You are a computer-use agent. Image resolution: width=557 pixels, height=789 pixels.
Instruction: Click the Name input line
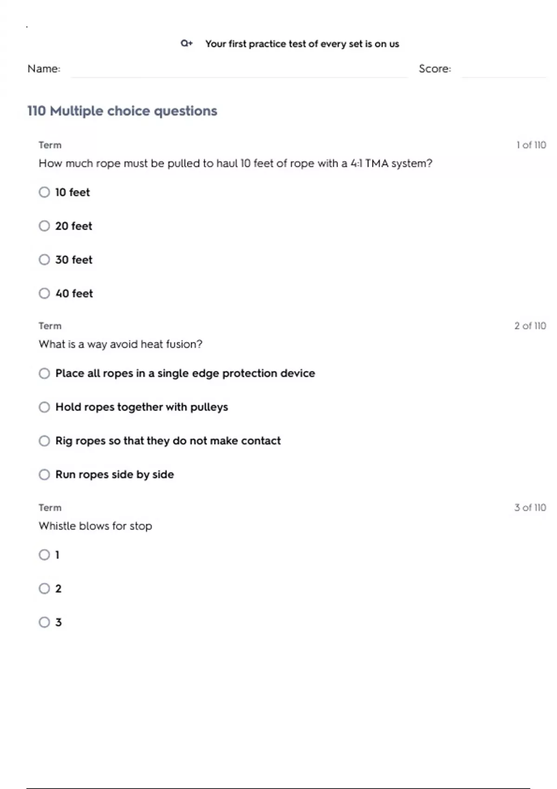239,70
